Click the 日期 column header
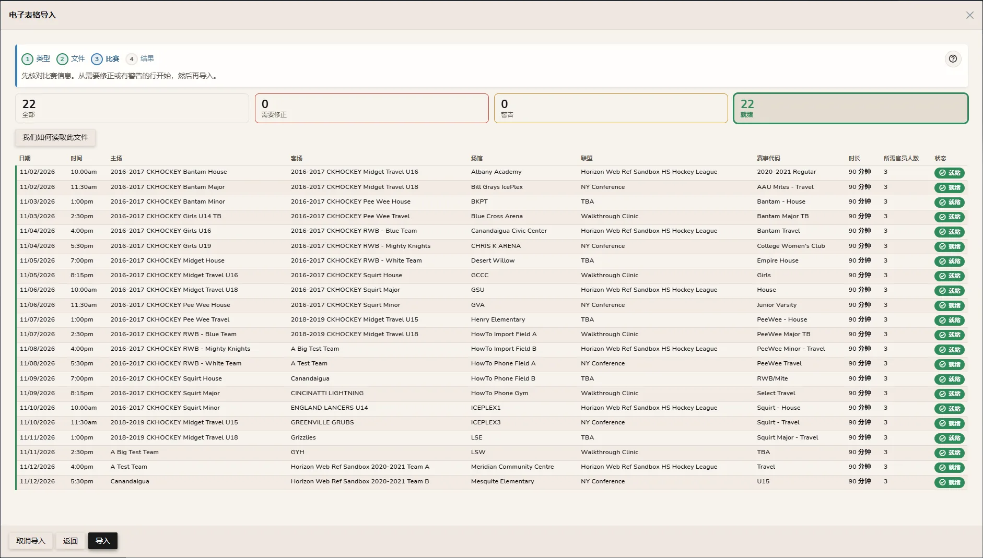 [x=25, y=158]
